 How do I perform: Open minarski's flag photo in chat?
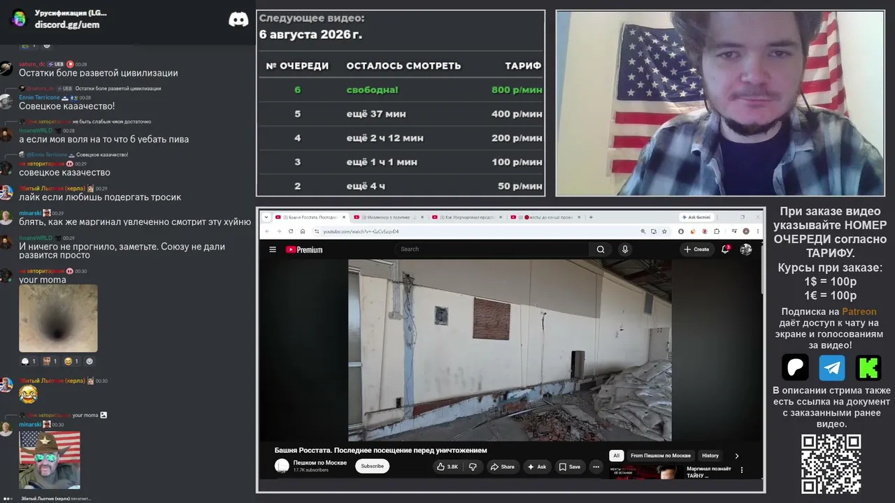pos(50,460)
